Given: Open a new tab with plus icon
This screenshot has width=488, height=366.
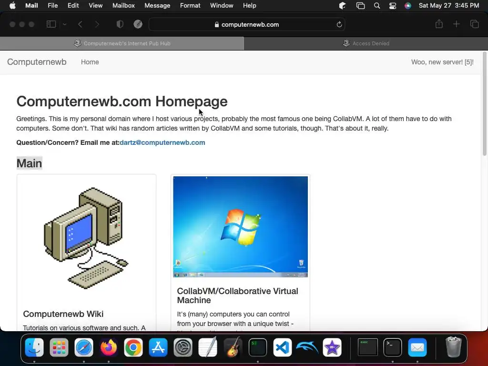Looking at the screenshot, I should point(456,24).
